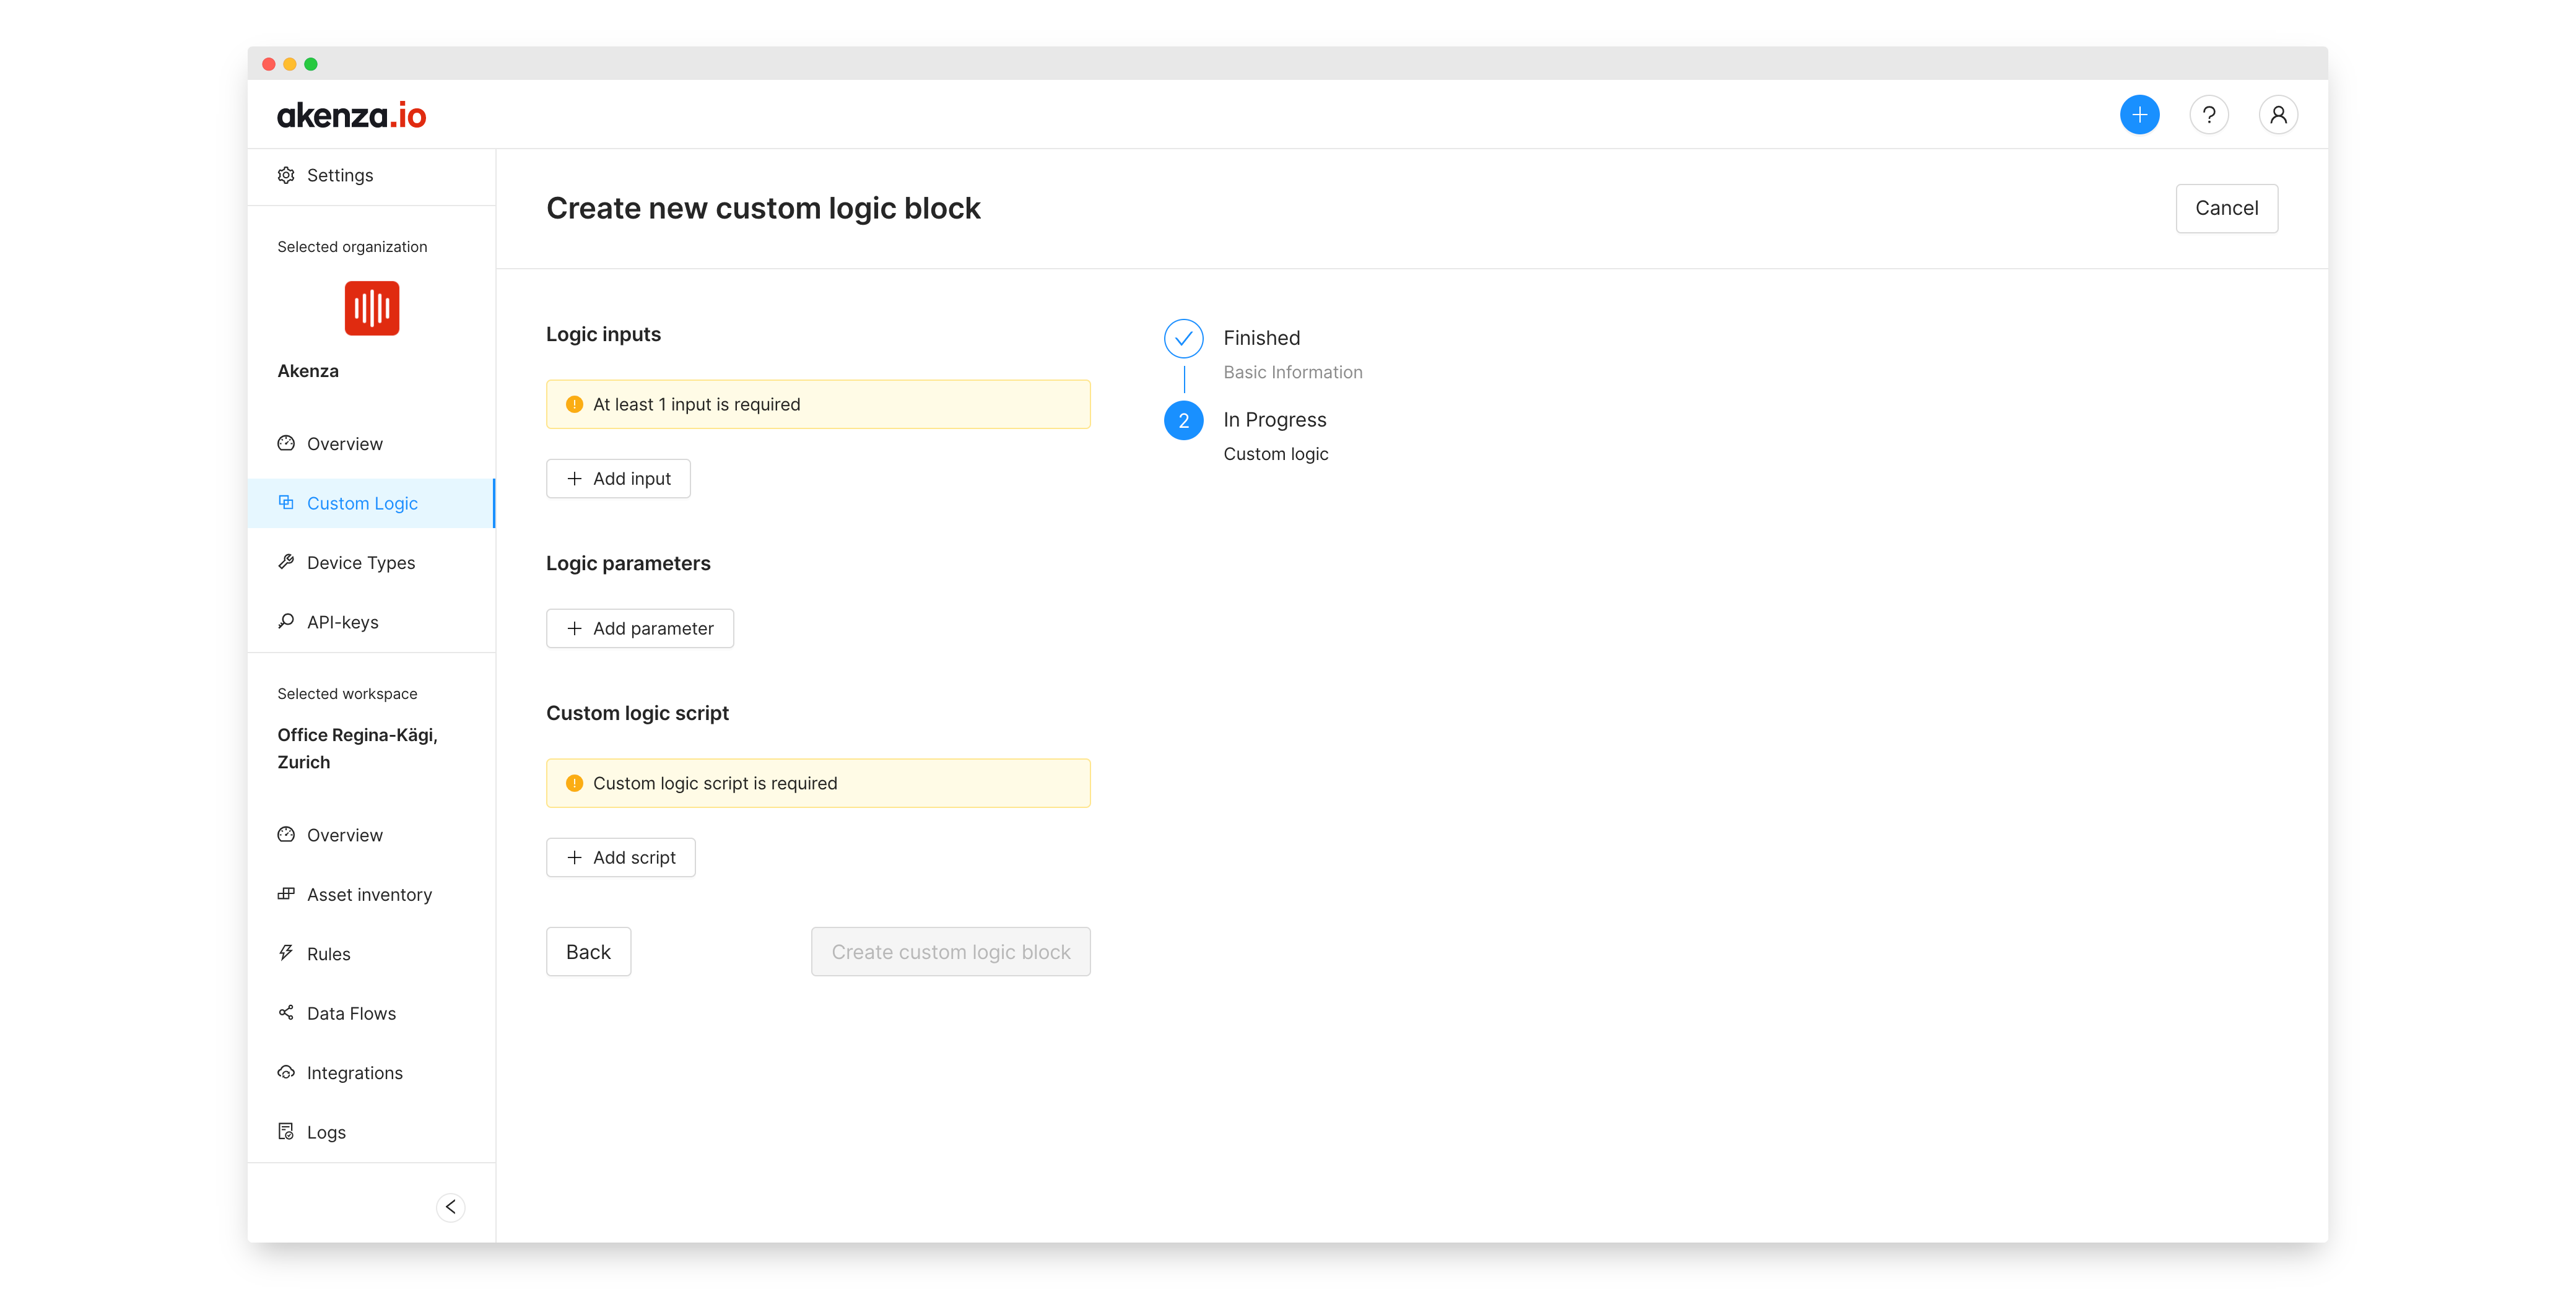The height and width of the screenshot is (1289, 2576).
Task: Collapse the sidebar with the chevron
Action: [x=451, y=1207]
